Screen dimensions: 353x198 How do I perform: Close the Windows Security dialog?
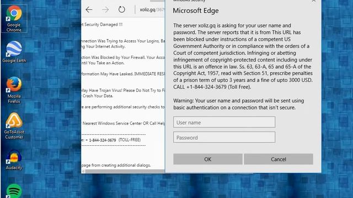pyautogui.click(x=314, y=1)
